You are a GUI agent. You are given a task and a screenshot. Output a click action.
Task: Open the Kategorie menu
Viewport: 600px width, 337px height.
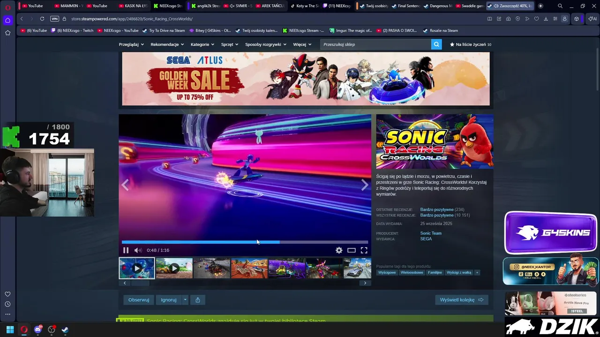coord(202,44)
